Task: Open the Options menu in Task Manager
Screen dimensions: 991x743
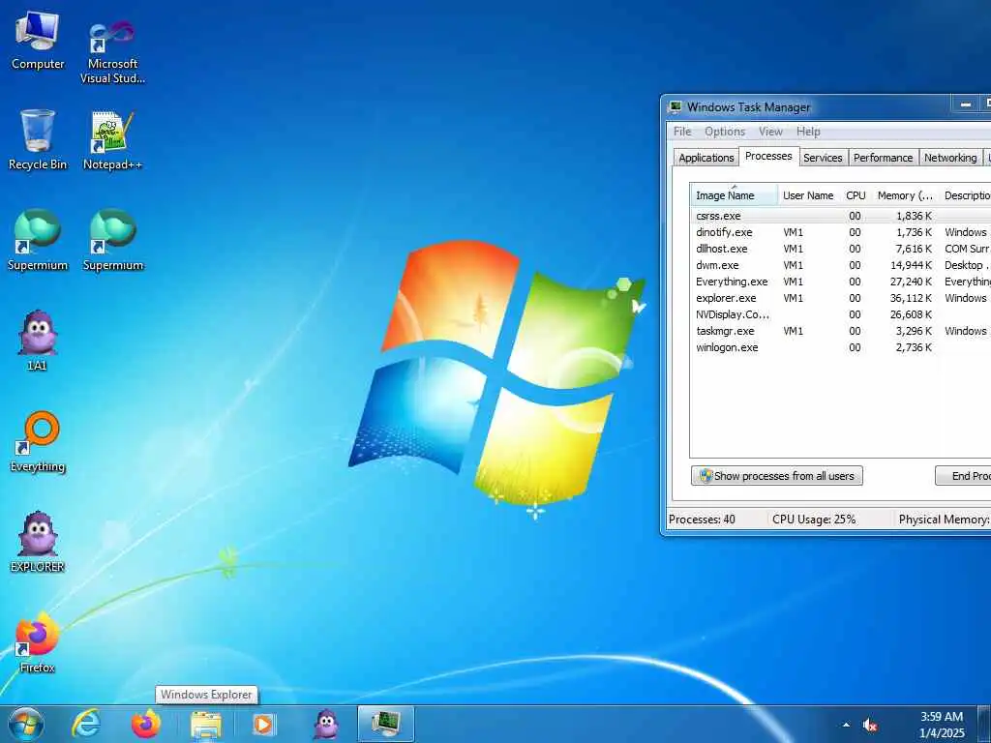Action: coord(724,132)
